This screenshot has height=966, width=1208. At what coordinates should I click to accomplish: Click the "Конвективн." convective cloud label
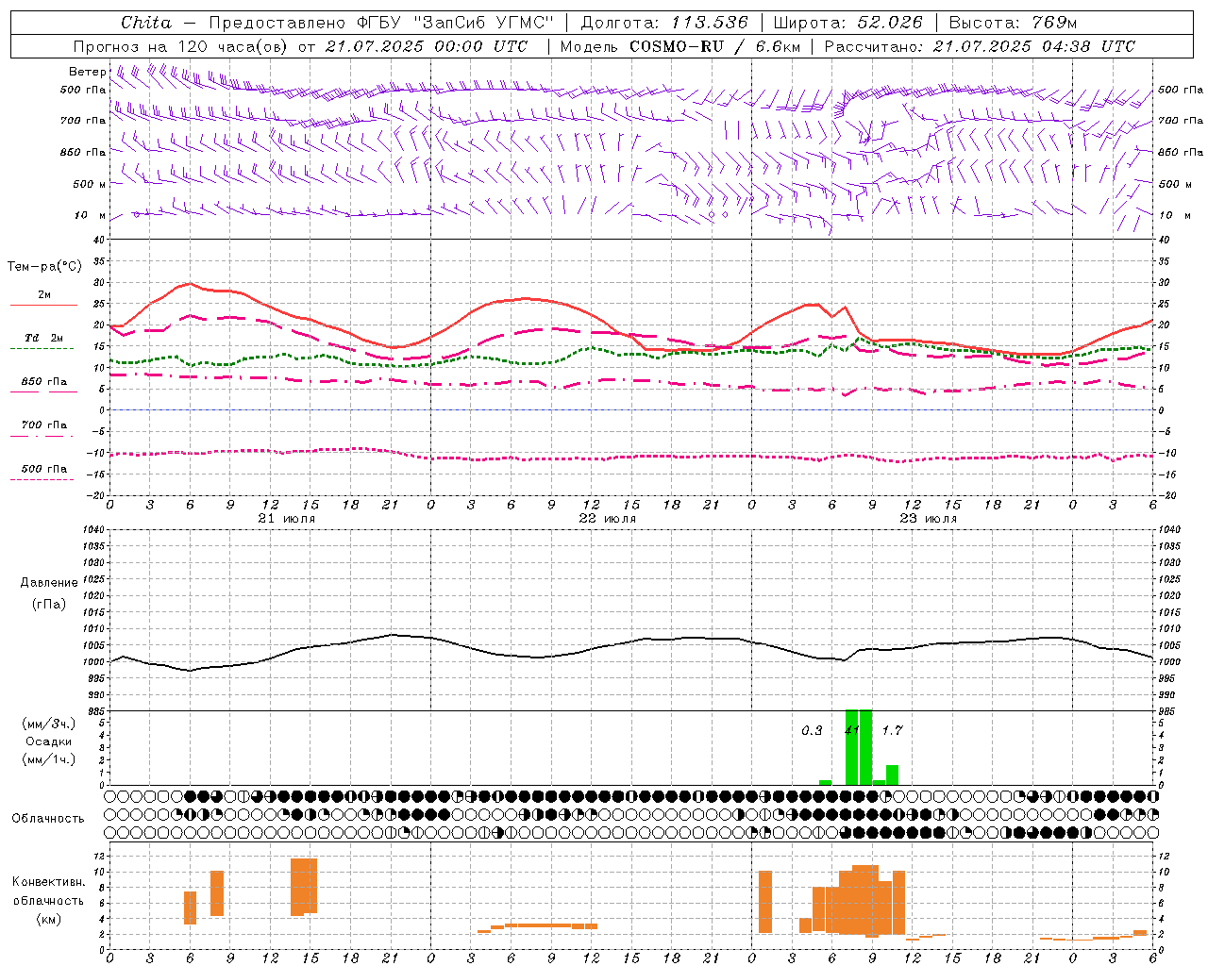49,882
